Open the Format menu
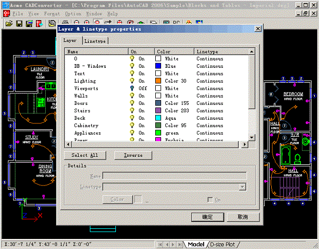The width and height of the screenshot is (319, 249). (x=52, y=13)
